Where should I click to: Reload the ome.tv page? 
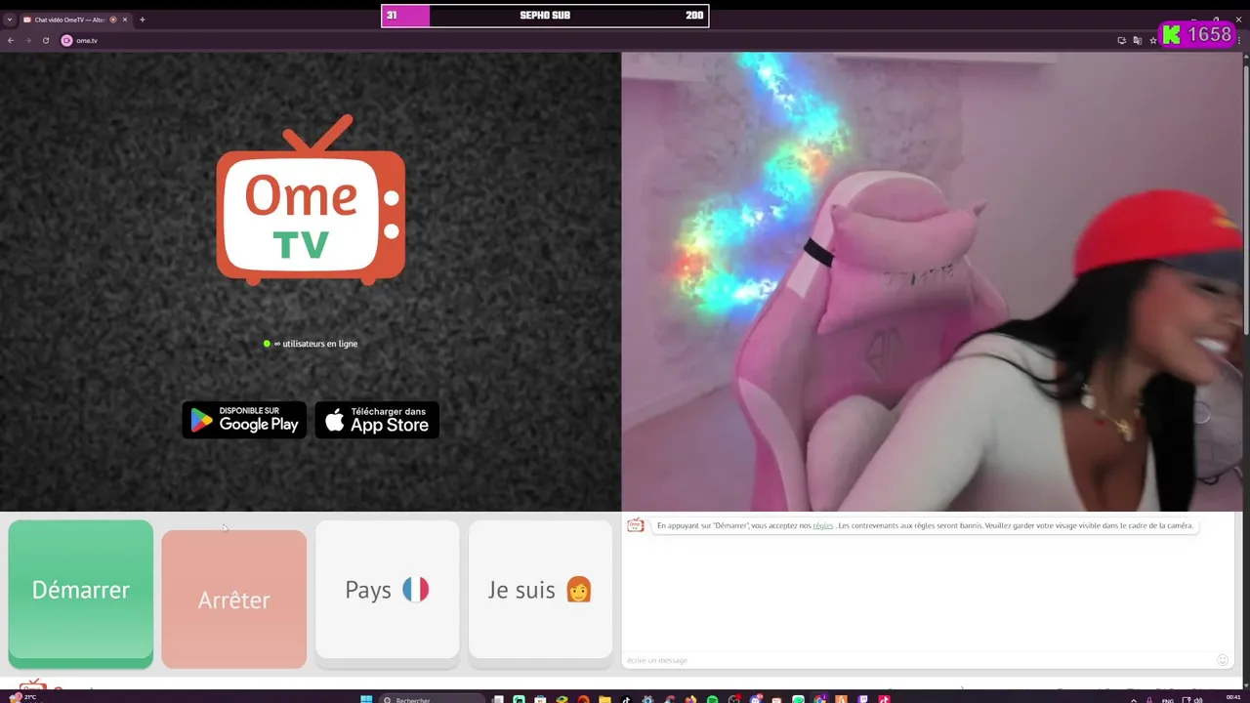(x=46, y=40)
